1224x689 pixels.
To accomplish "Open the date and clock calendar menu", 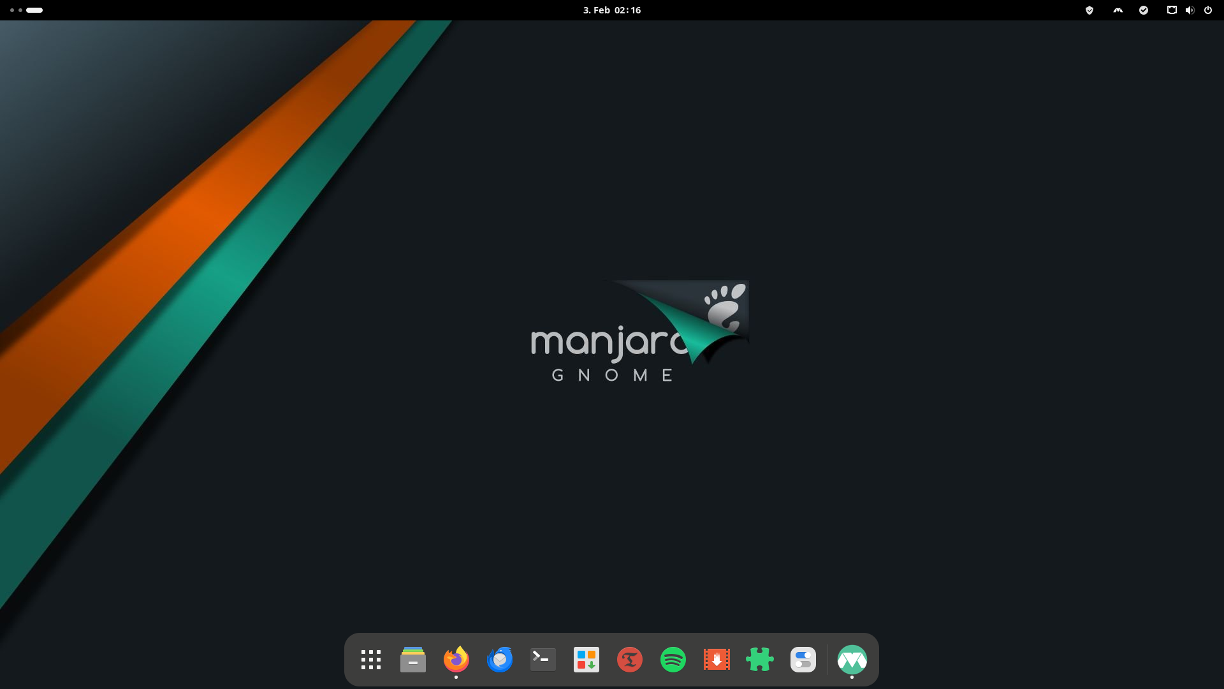I will pos(611,10).
